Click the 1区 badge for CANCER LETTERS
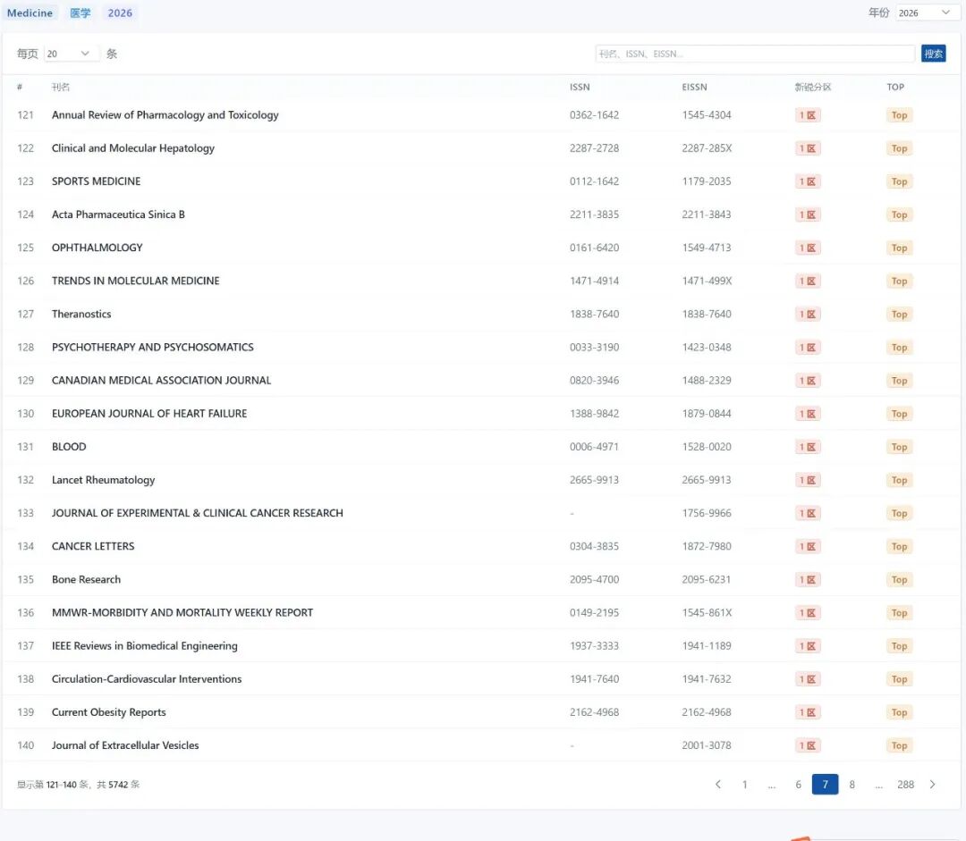This screenshot has height=841, width=966. (808, 546)
